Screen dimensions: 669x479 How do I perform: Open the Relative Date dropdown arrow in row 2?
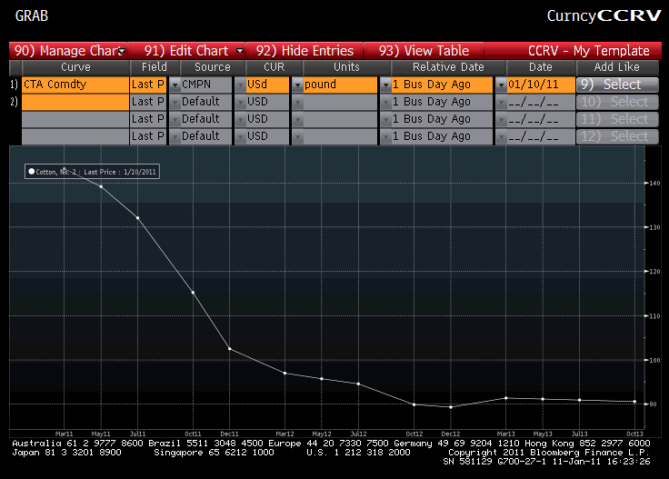click(385, 103)
